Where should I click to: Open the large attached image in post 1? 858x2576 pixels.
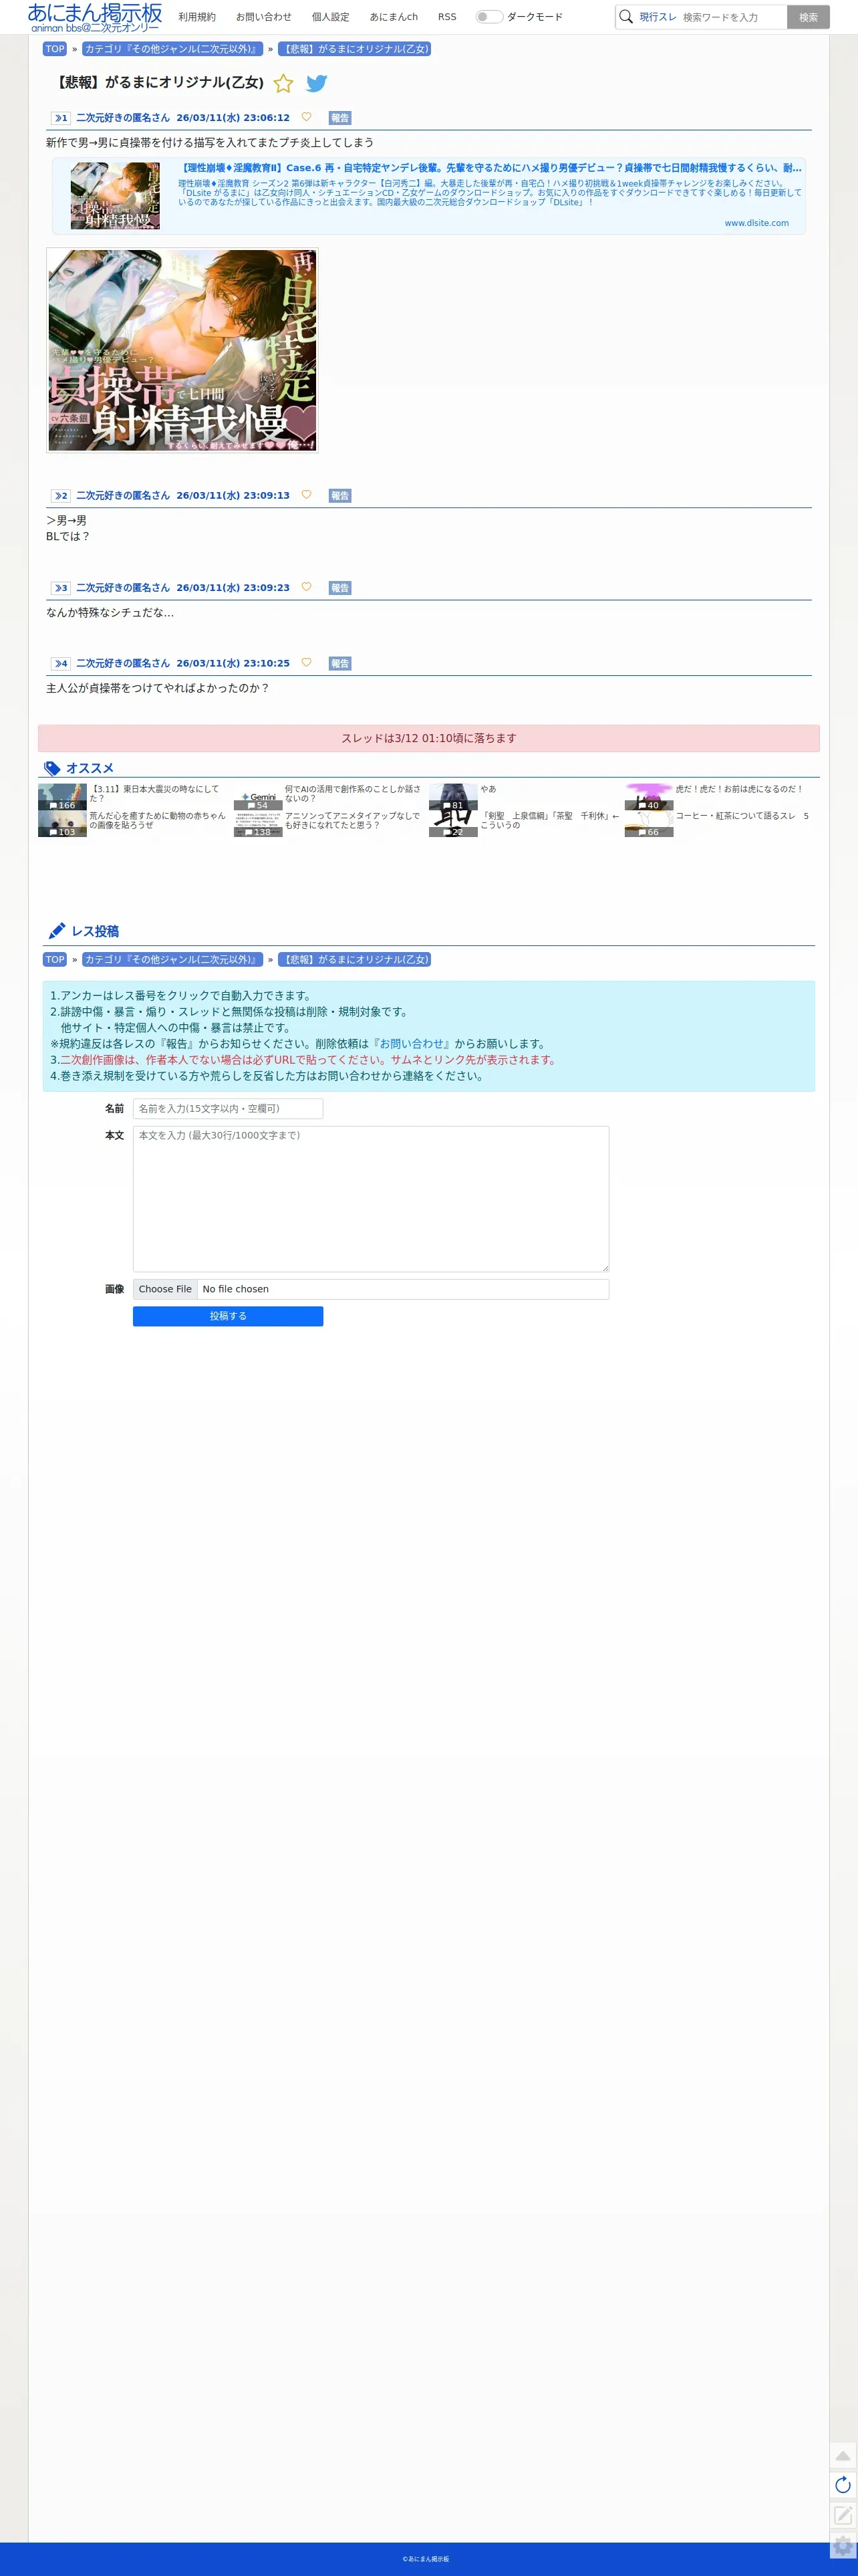(182, 350)
